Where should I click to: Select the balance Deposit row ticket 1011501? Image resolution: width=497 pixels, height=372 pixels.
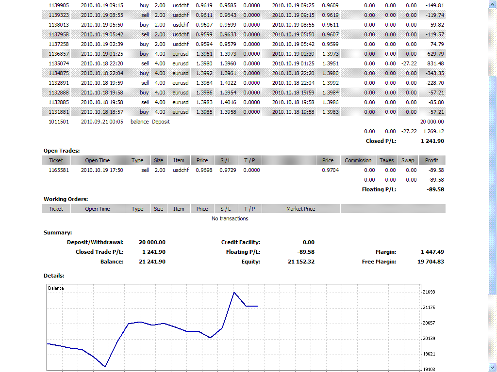point(59,122)
